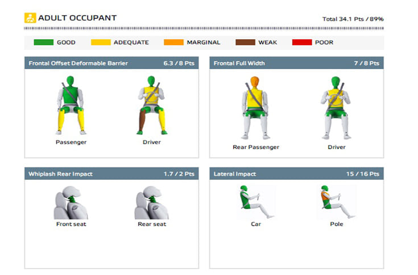Select the whiplash Rear seat image
This screenshot has height=275, width=418.
(151, 203)
